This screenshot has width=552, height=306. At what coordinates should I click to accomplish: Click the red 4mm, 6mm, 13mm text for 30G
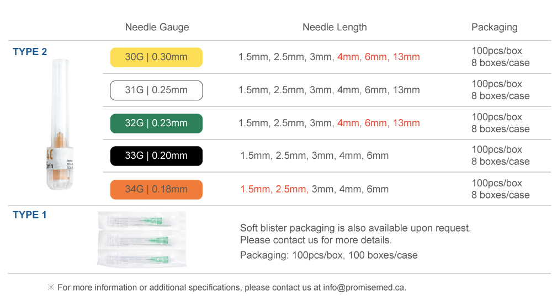[x=378, y=57]
